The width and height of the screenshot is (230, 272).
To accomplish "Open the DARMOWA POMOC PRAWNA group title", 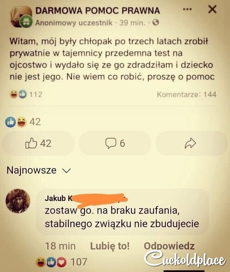I will [x=98, y=11].
